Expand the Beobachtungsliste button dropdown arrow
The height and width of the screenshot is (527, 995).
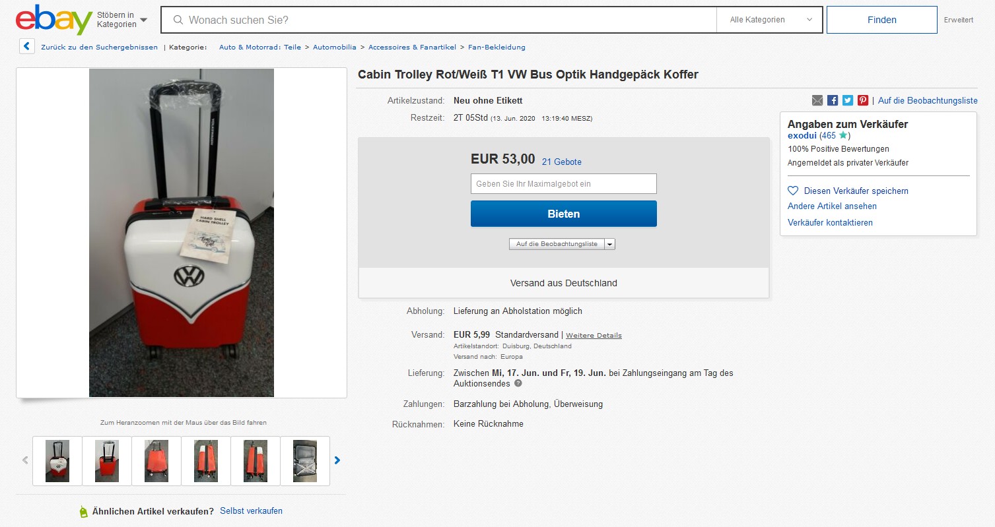click(610, 244)
